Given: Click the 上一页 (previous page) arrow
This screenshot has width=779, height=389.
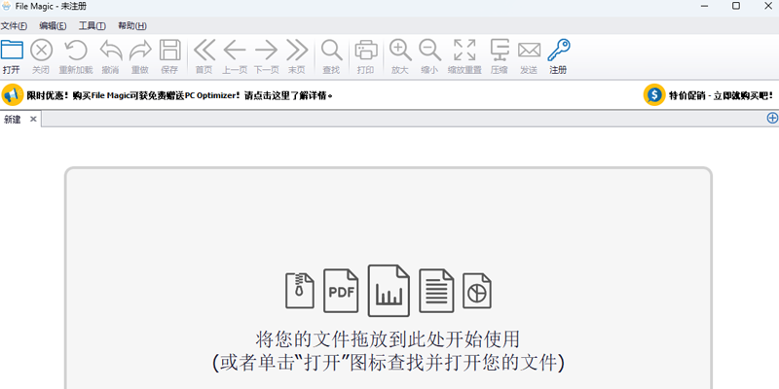Looking at the screenshot, I should tap(235, 51).
